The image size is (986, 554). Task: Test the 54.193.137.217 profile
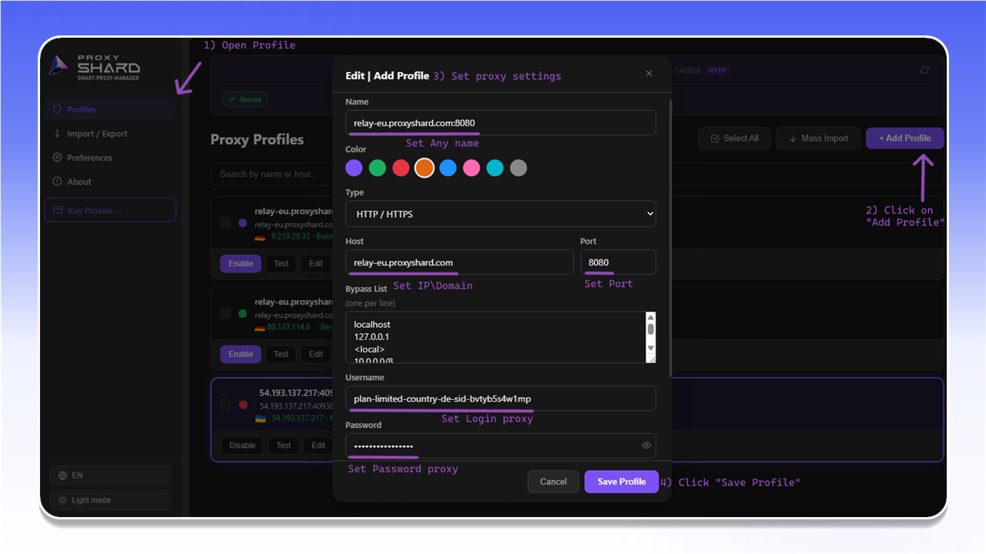pyautogui.click(x=283, y=445)
